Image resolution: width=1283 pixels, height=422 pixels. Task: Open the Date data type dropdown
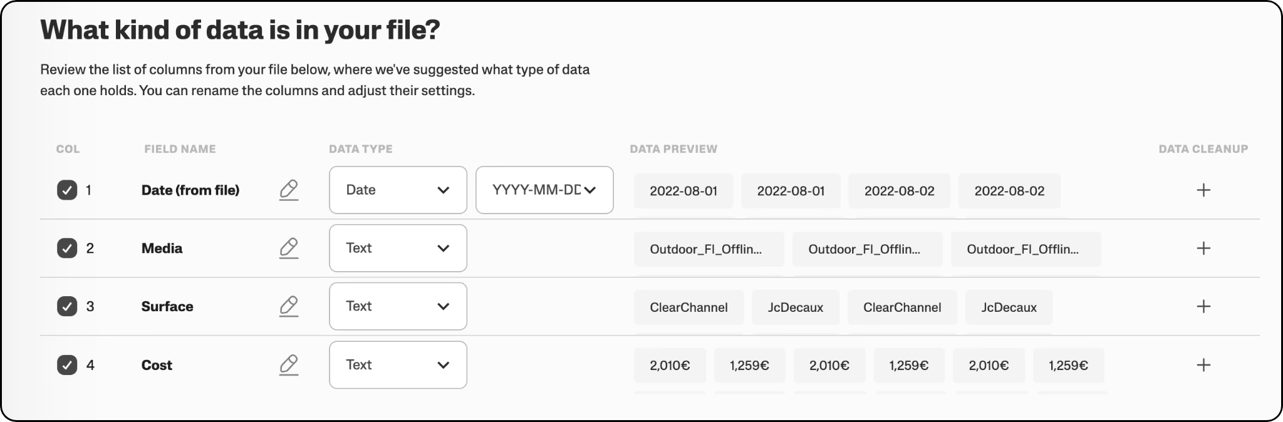(x=398, y=190)
